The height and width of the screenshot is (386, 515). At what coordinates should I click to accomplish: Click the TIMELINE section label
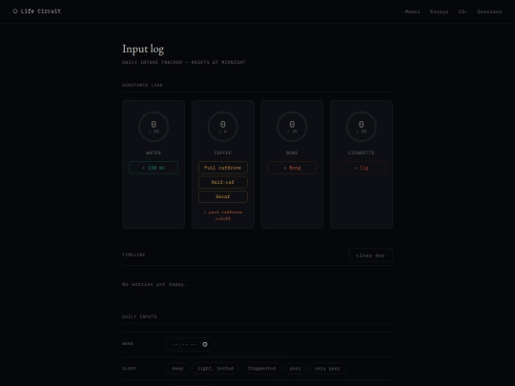tap(134, 254)
